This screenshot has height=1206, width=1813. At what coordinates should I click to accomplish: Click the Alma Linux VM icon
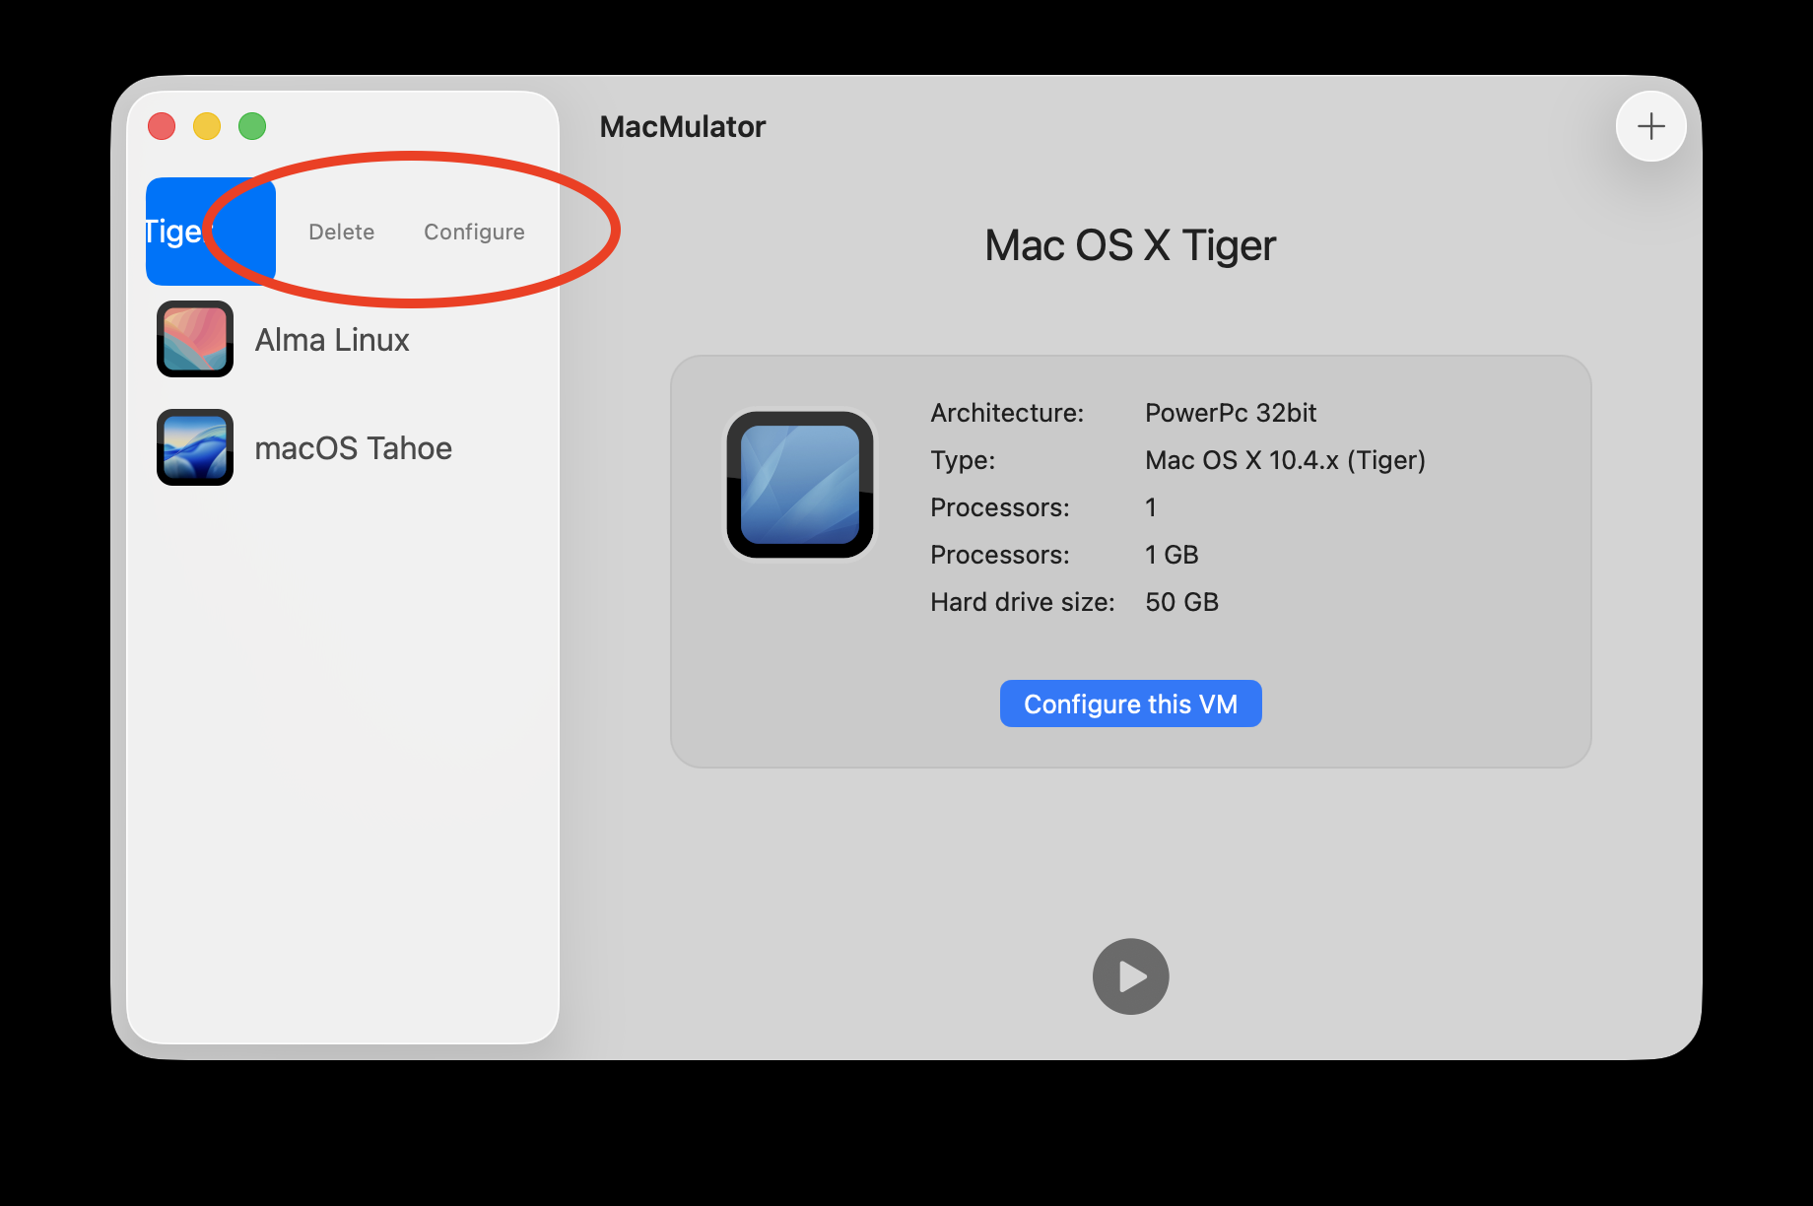pos(195,339)
